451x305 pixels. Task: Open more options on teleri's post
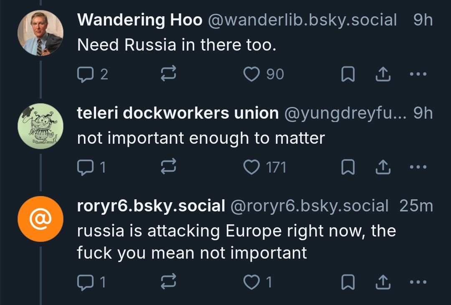pyautogui.click(x=418, y=167)
